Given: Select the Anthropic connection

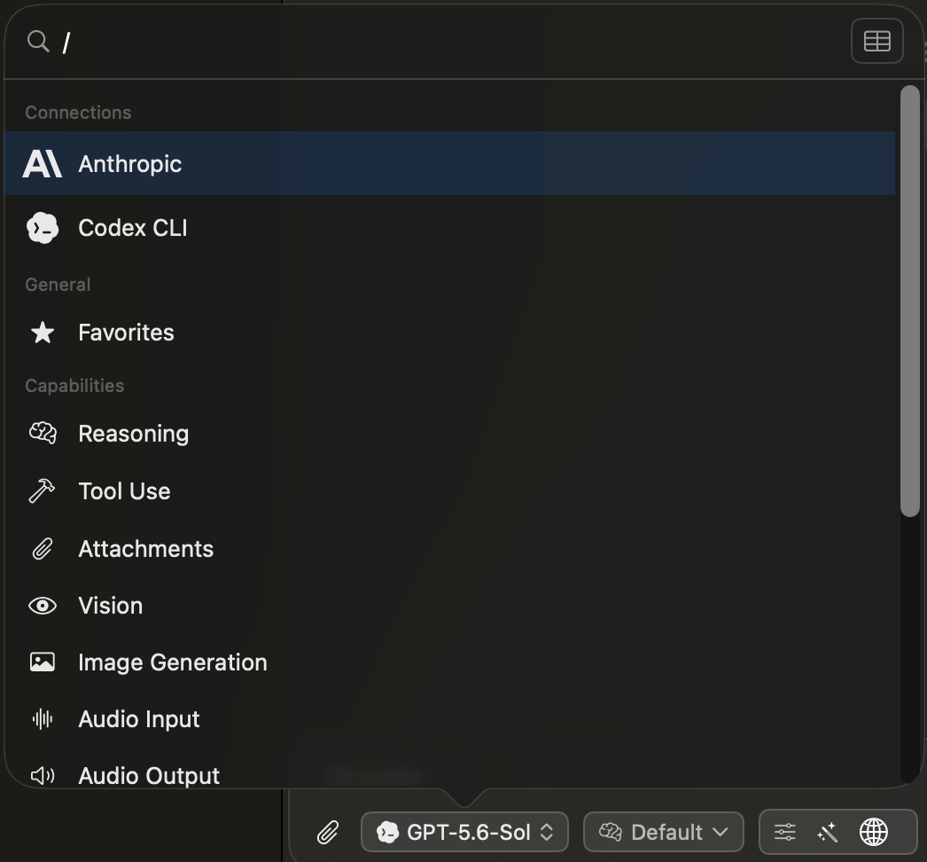Looking at the screenshot, I should pos(449,164).
